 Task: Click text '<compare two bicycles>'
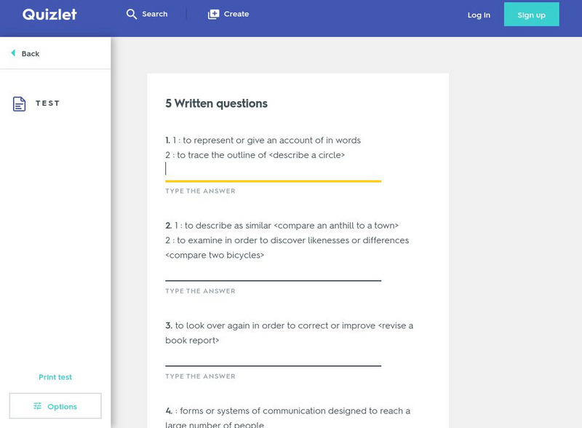click(x=215, y=255)
